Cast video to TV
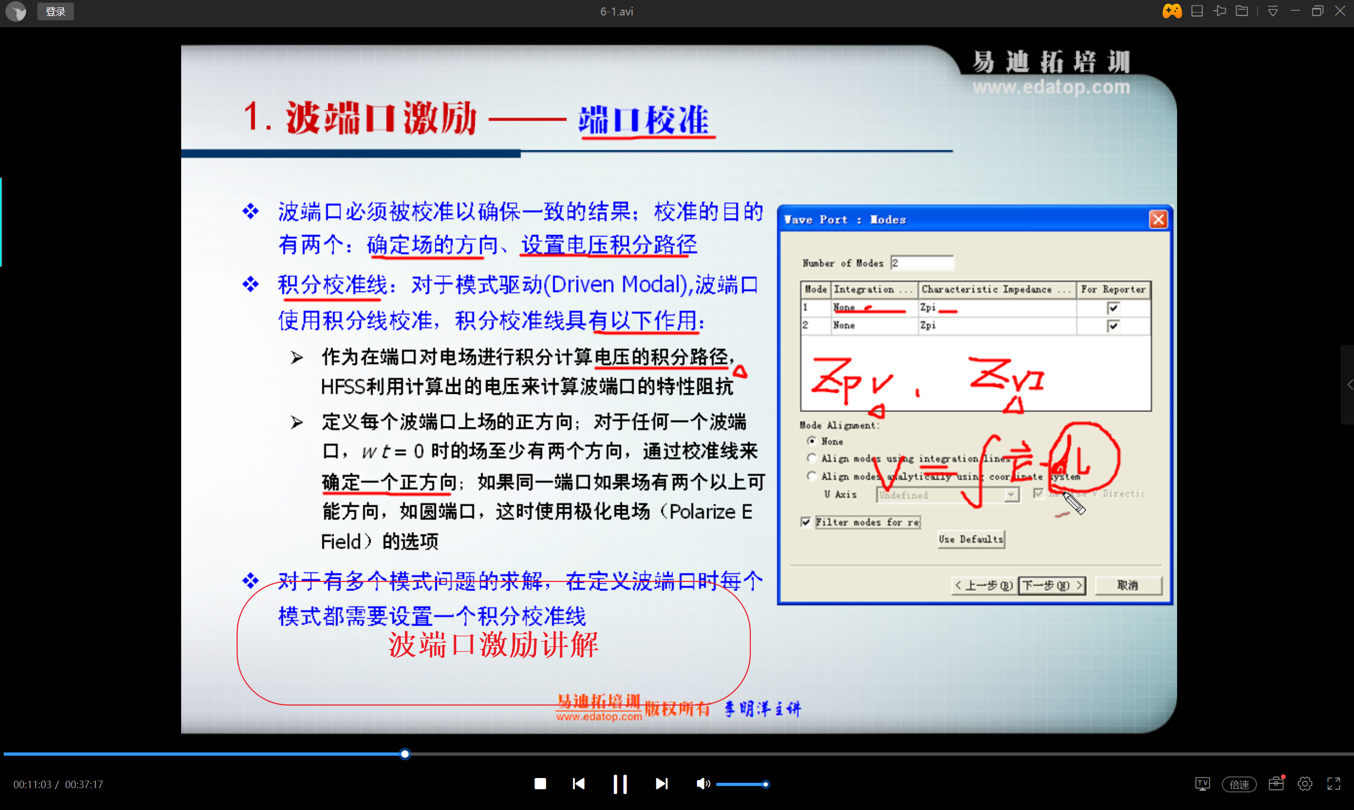 point(1202,784)
